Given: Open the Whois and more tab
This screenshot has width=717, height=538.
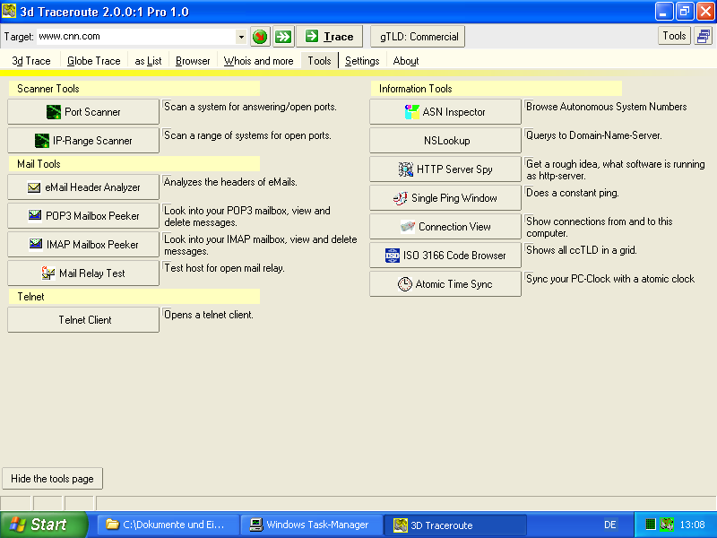Looking at the screenshot, I should (x=258, y=61).
